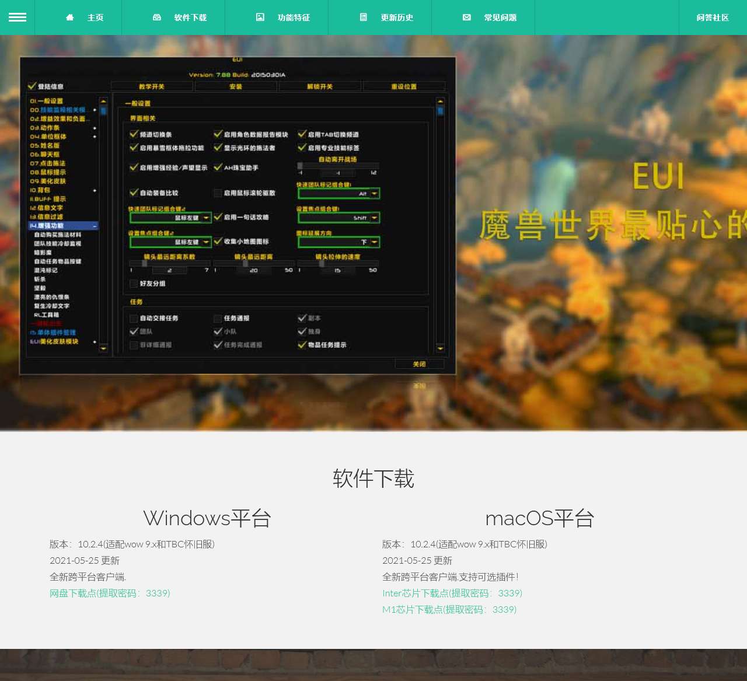Disable 启用增强经验/声望显示
Image resolution: width=747 pixels, height=681 pixels.
click(x=134, y=167)
